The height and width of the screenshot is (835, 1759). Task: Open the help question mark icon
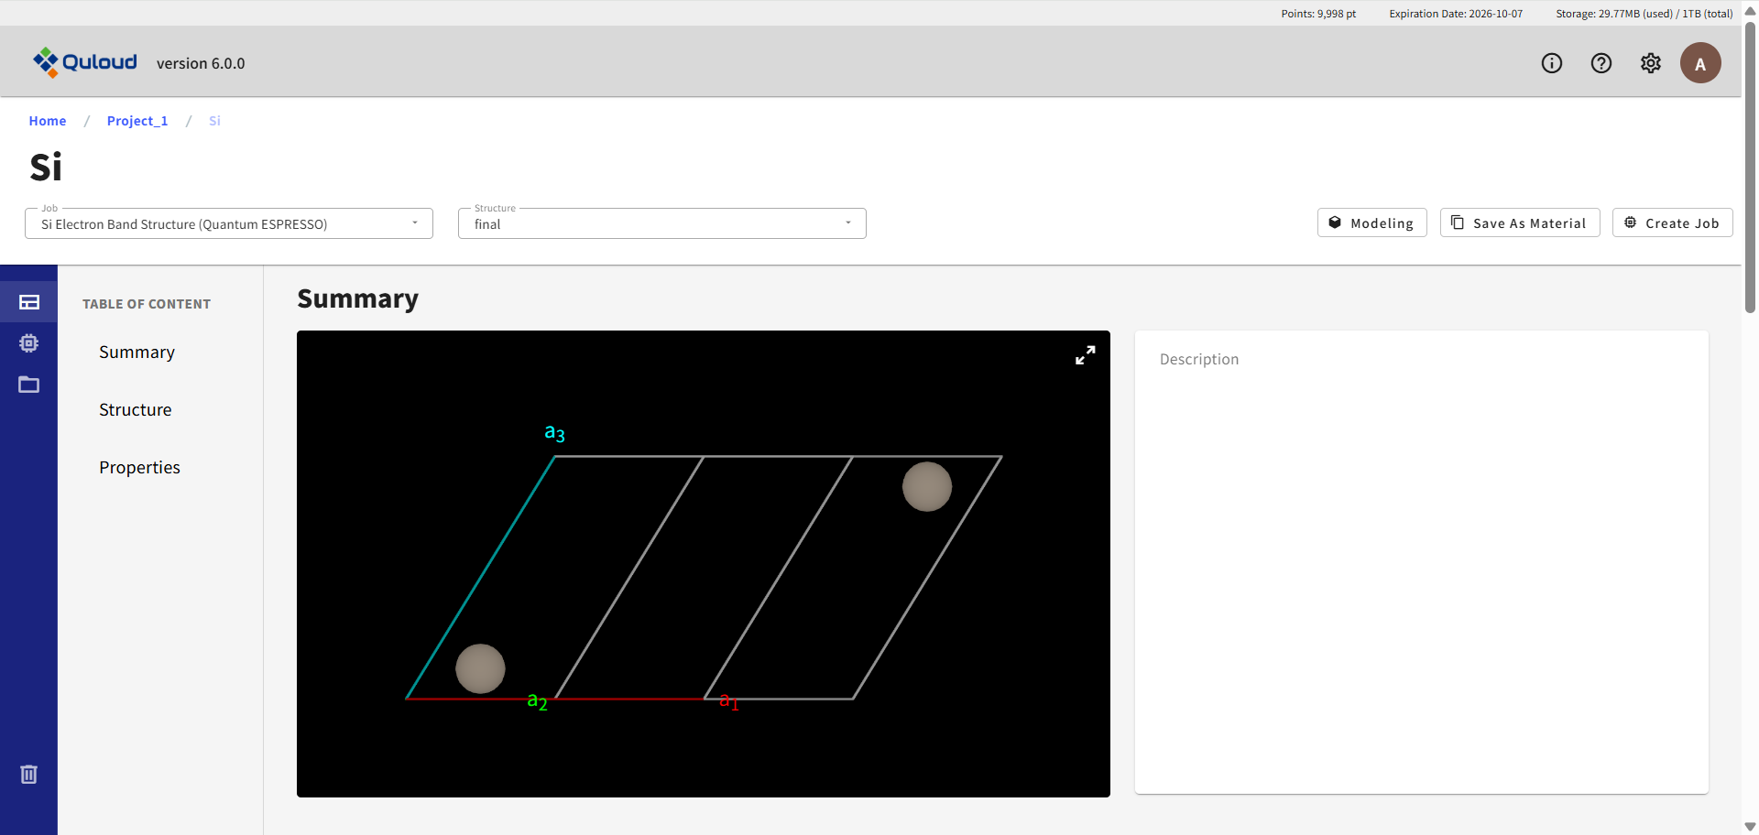pos(1601,63)
